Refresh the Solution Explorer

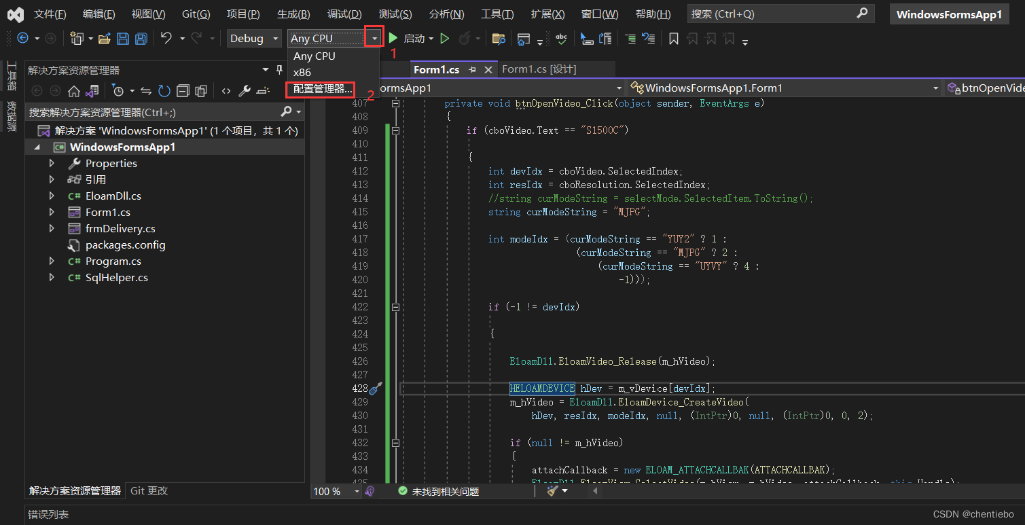pyautogui.click(x=163, y=91)
